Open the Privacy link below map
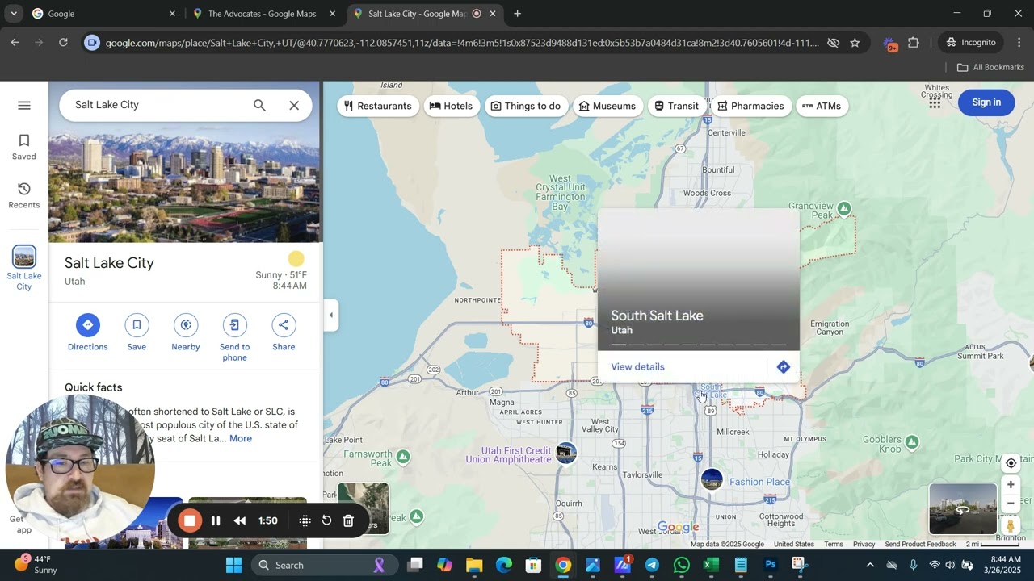Screen dimensions: 1034x581 (864, 544)
